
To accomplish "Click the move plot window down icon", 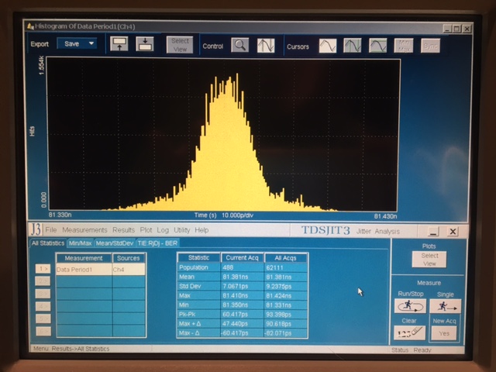I will pyautogui.click(x=145, y=43).
